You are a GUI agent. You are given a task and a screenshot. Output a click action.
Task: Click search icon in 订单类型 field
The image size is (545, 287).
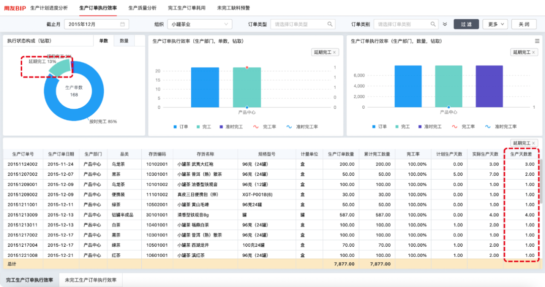(x=330, y=24)
